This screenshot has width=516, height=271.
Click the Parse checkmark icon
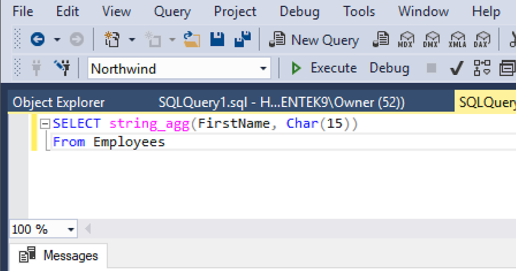pyautogui.click(x=456, y=68)
